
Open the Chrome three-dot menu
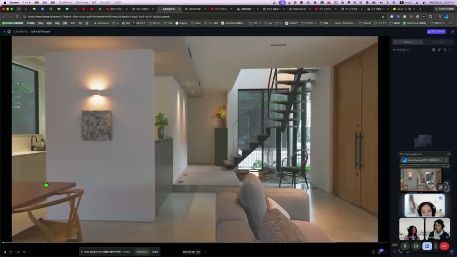tap(453, 17)
